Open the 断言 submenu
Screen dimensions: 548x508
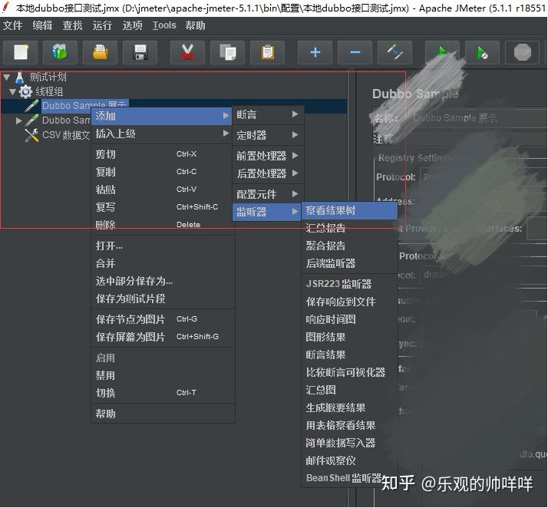click(x=268, y=114)
